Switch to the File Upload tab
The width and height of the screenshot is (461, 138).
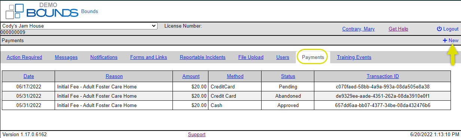pos(251,57)
